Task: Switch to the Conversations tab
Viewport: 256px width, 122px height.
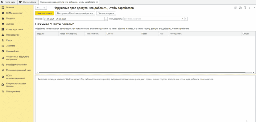Action: [28, 2]
